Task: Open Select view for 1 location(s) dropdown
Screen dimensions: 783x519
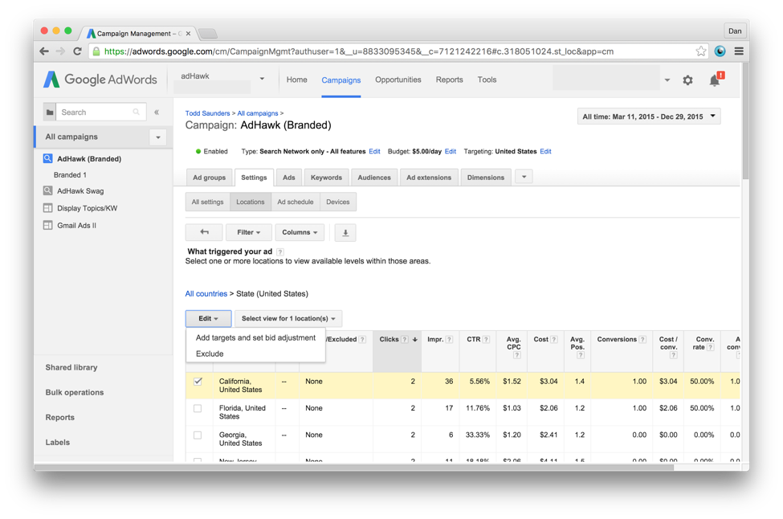Action: pos(288,319)
